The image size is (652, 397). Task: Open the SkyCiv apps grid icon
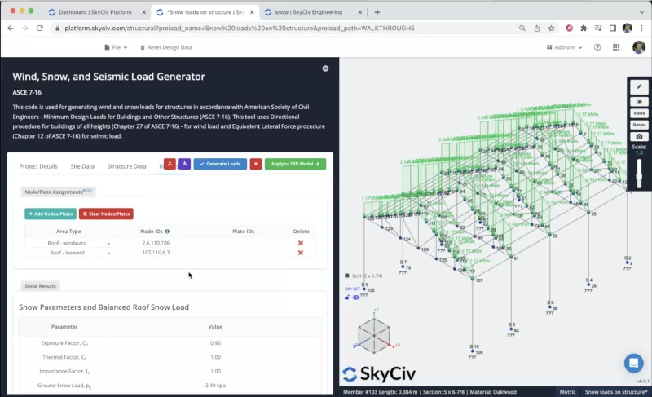(616, 47)
